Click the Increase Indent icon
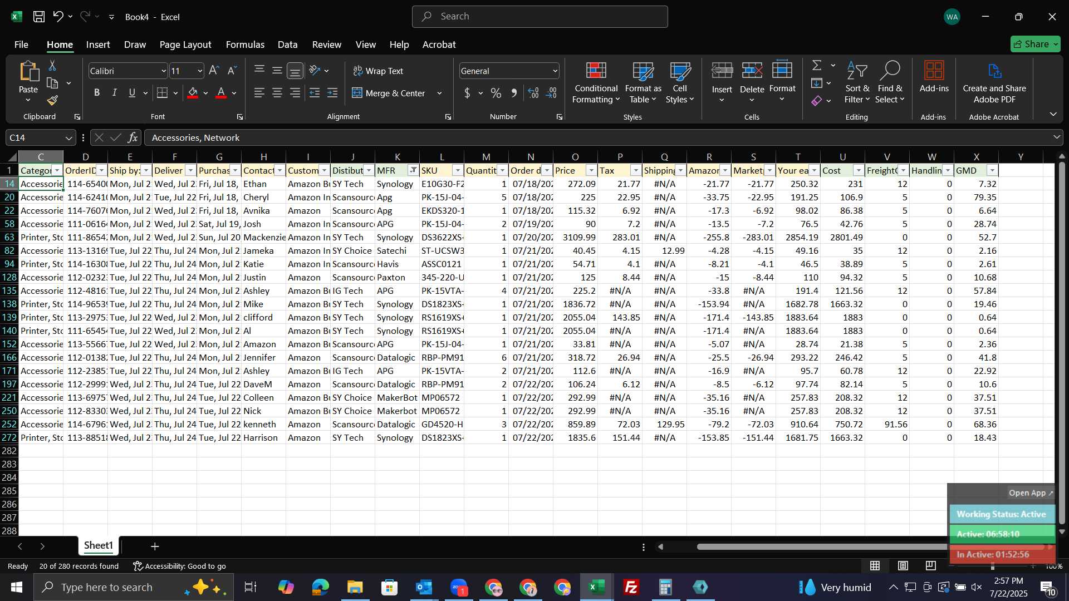Viewport: 1069px width, 601px height. click(332, 93)
